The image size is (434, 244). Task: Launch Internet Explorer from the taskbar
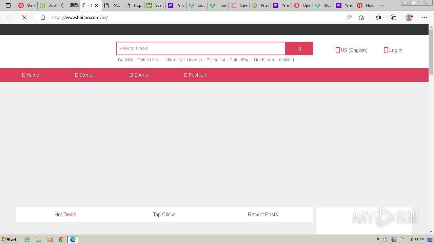tap(27, 240)
